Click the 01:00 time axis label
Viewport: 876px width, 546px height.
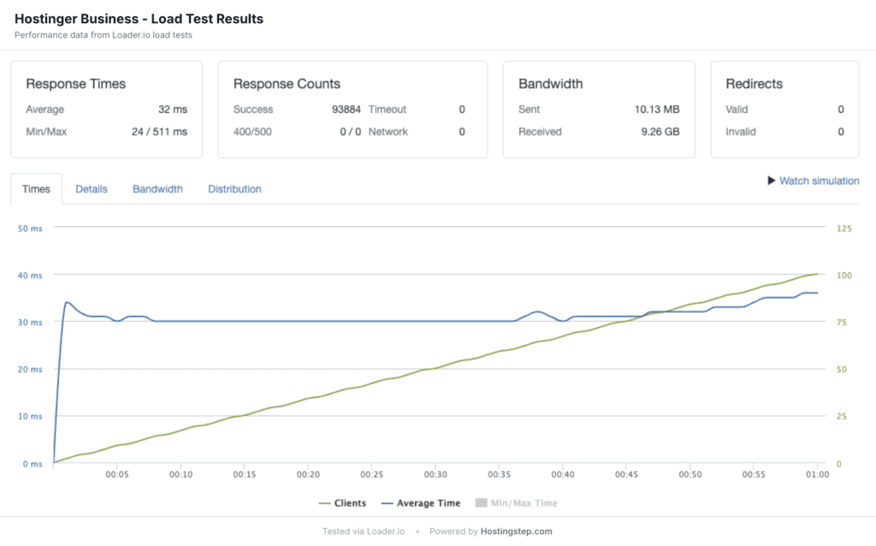[817, 474]
